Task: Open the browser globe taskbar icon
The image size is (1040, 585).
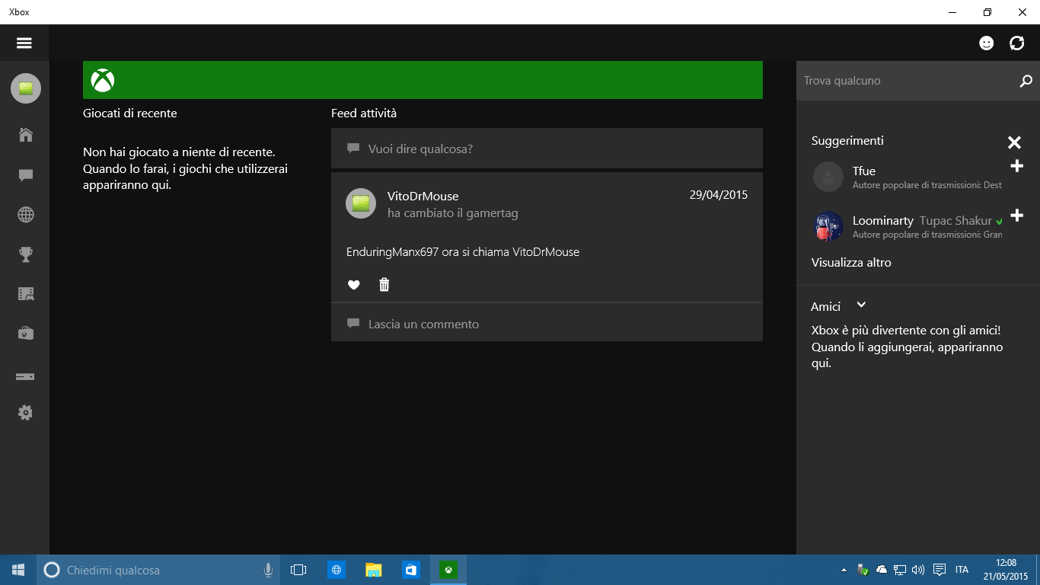Action: (x=336, y=570)
